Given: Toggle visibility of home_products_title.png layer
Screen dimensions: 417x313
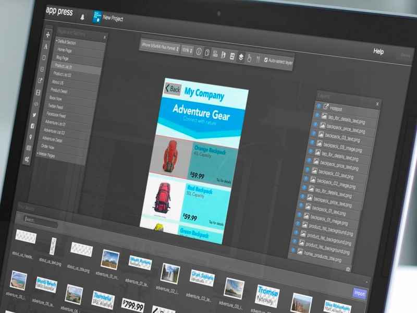Looking at the screenshot, I should pyautogui.click(x=292, y=251).
